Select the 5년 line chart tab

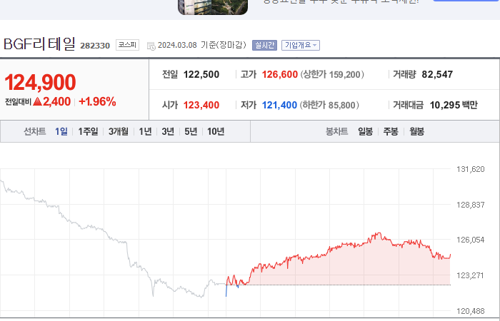(191, 131)
